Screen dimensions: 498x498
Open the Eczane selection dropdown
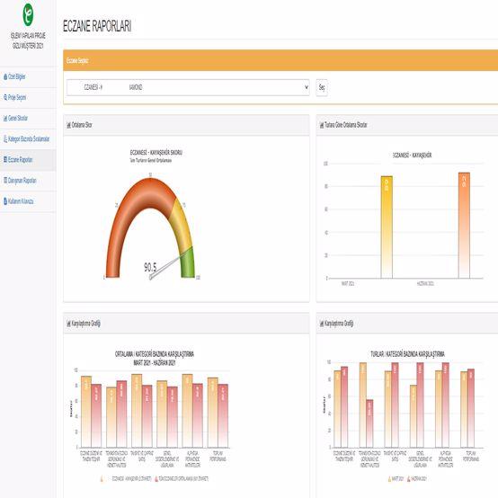click(188, 87)
